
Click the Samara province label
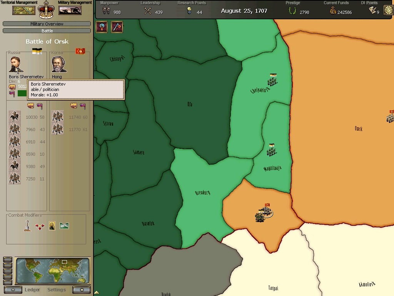139,152
